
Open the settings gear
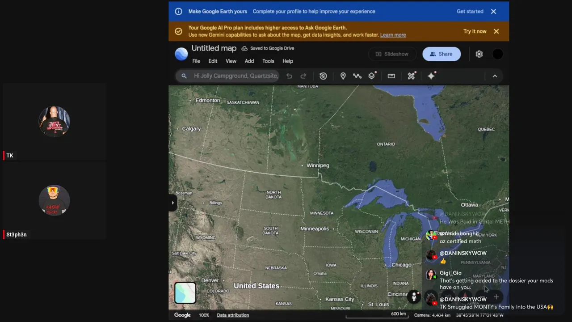coord(479,54)
